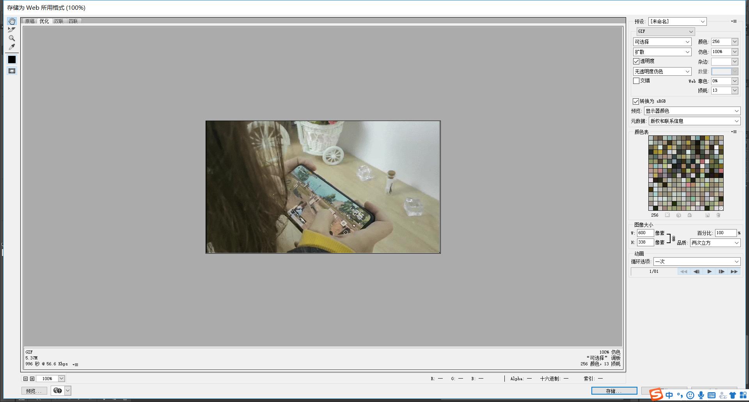Image resolution: width=749 pixels, height=402 pixels.
Task: Select the Eyedropper tool
Action: 12,47
